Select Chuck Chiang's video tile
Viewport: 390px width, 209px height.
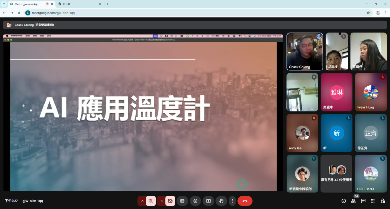[x=304, y=52]
